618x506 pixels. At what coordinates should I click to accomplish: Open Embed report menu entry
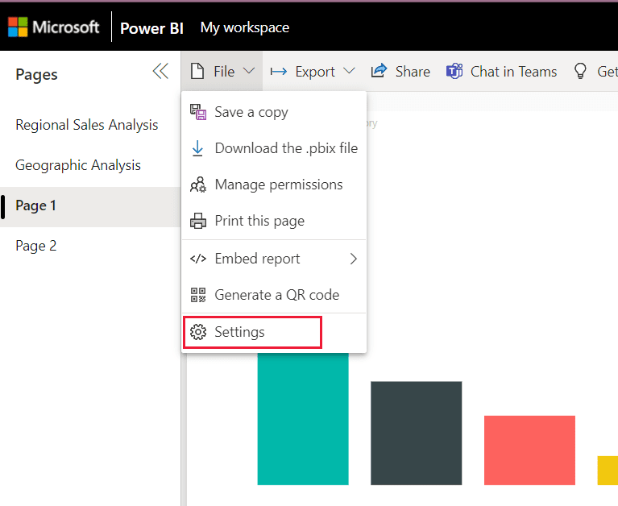(x=274, y=259)
